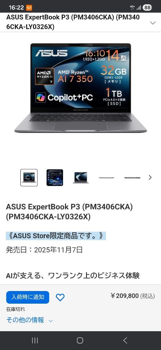This screenshot has height=350, width=161.
Task: View the second spec summary thumbnail
Action: click(x=55, y=178)
